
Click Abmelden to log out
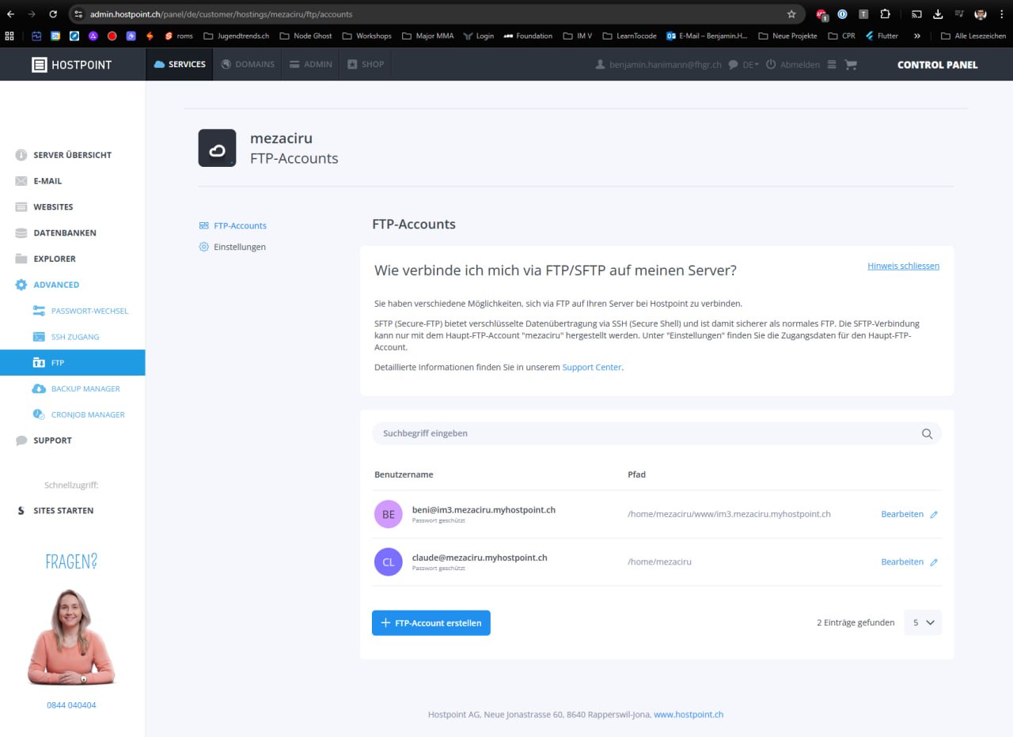[x=793, y=65]
